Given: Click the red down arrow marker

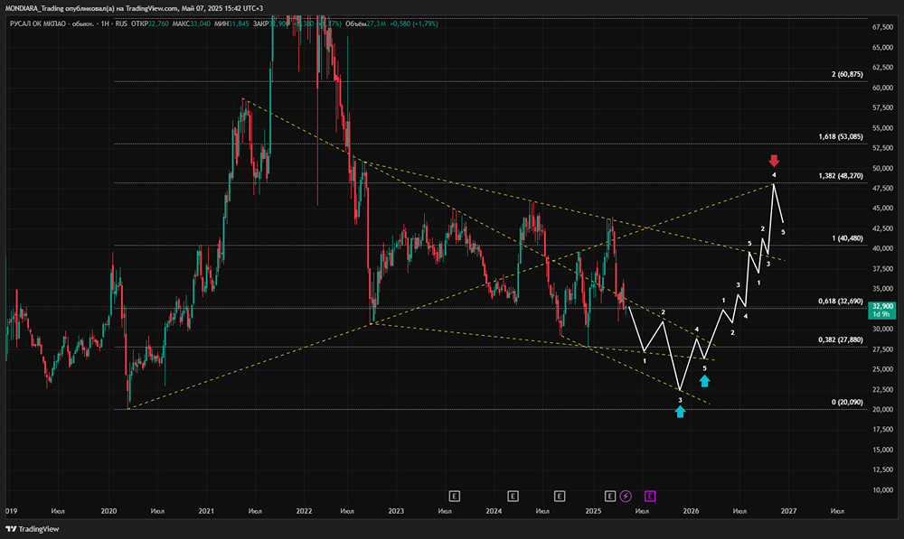Looking at the screenshot, I should coord(774,161).
